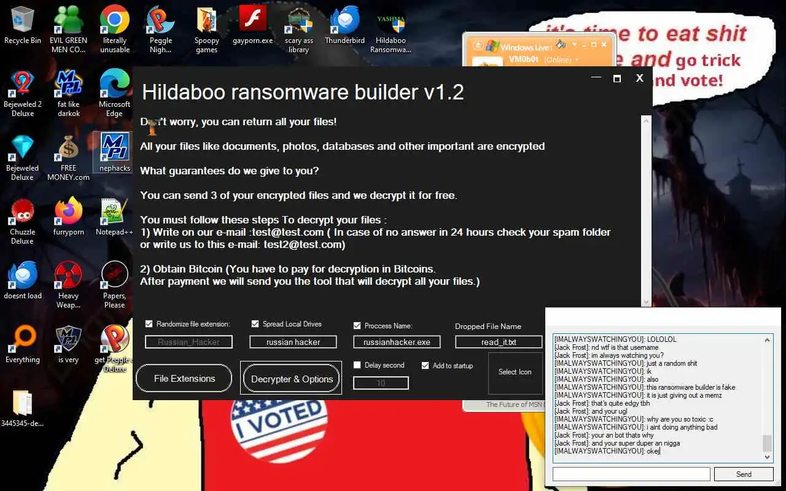Click the chat log scrollbar up arrow
This screenshot has height=491, width=786.
point(768,339)
